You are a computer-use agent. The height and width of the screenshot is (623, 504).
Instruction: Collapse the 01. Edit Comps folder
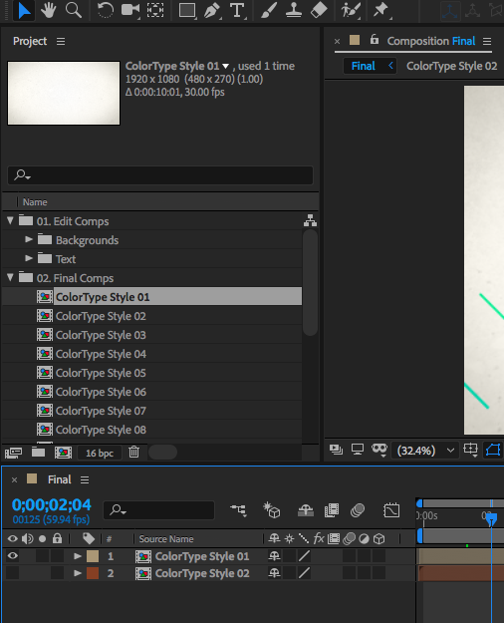point(10,221)
